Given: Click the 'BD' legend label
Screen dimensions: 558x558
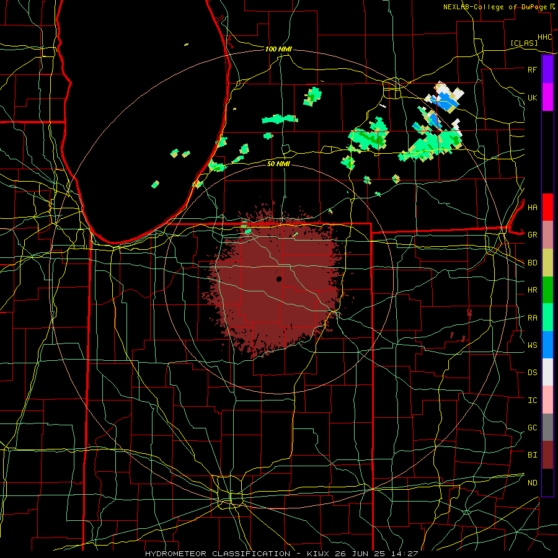Looking at the screenshot, I should point(532,263).
